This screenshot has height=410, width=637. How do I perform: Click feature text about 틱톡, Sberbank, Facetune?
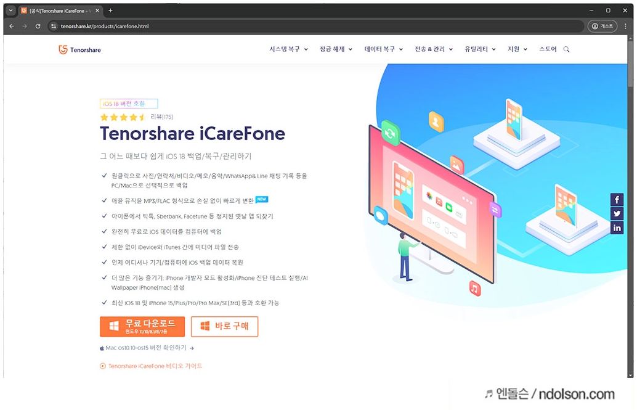192,216
